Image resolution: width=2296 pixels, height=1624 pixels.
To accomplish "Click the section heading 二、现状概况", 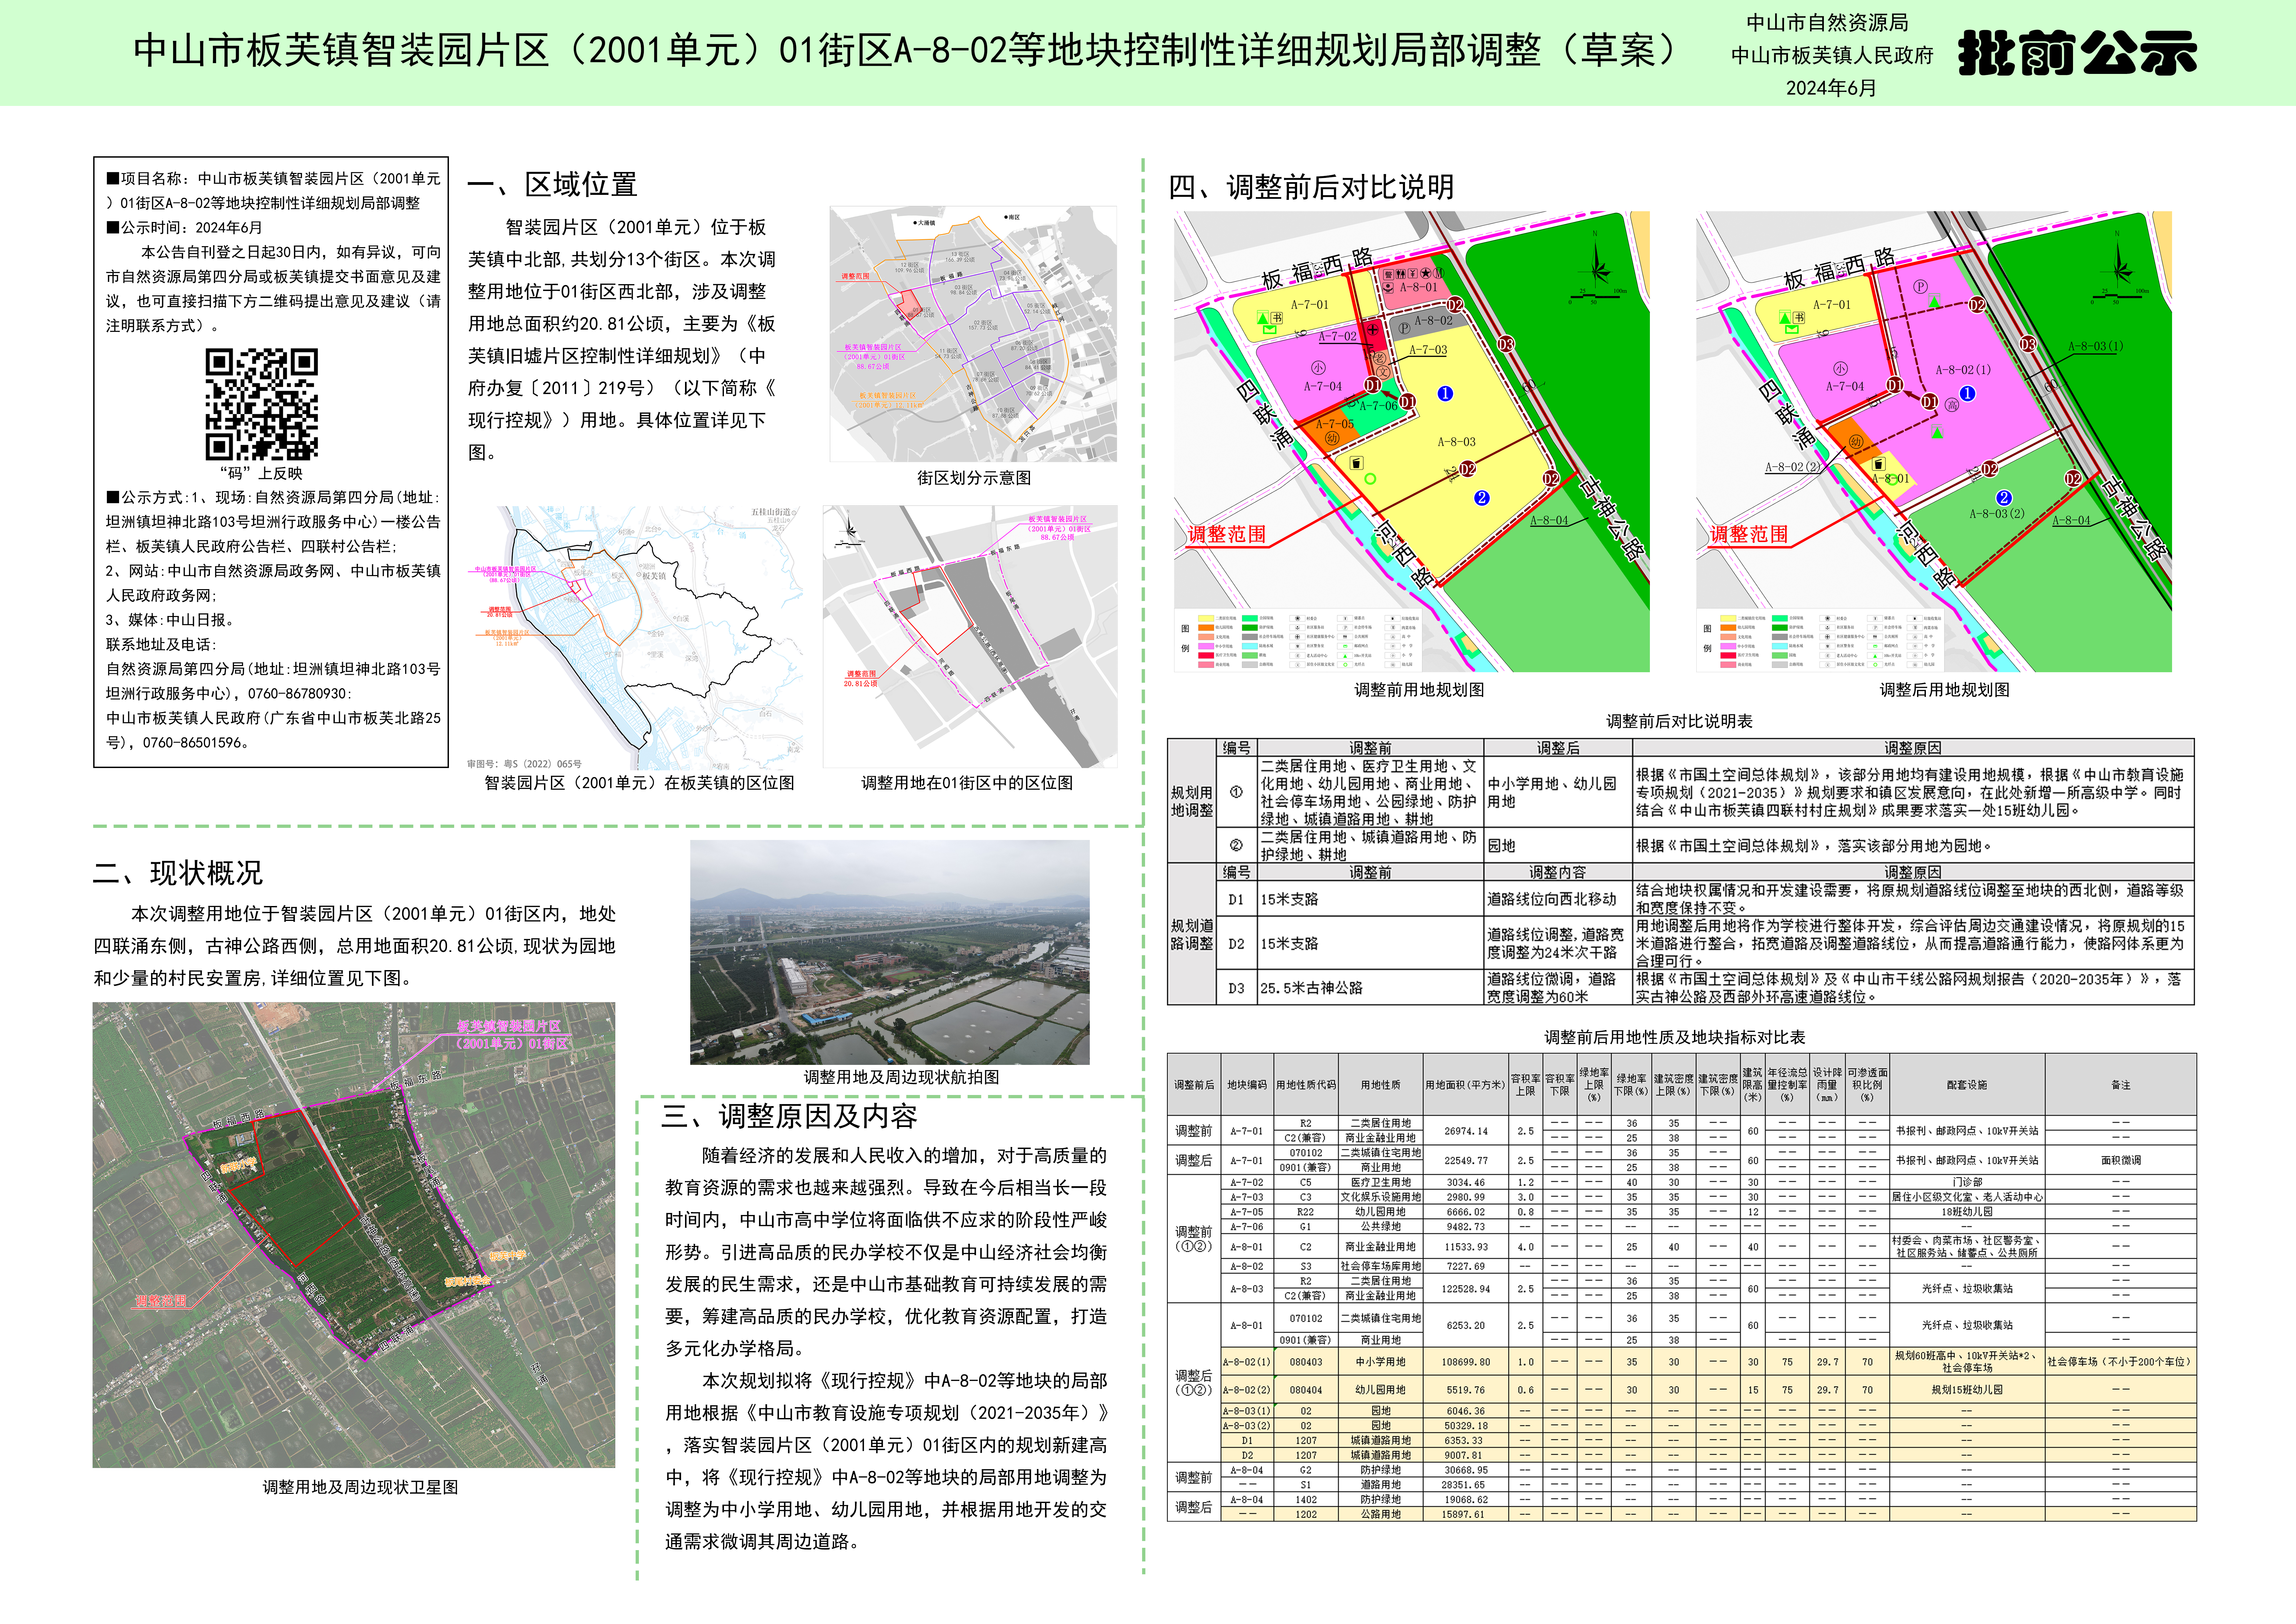I will pos(178,873).
